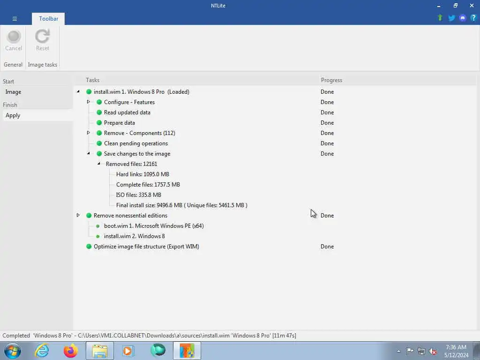Click green status dot for install.wim Windows 8 Pro
480x360 pixels.
coord(89,91)
